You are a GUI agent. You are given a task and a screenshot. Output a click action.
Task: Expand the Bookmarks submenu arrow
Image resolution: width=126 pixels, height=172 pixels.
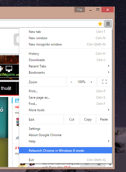pos(109,72)
